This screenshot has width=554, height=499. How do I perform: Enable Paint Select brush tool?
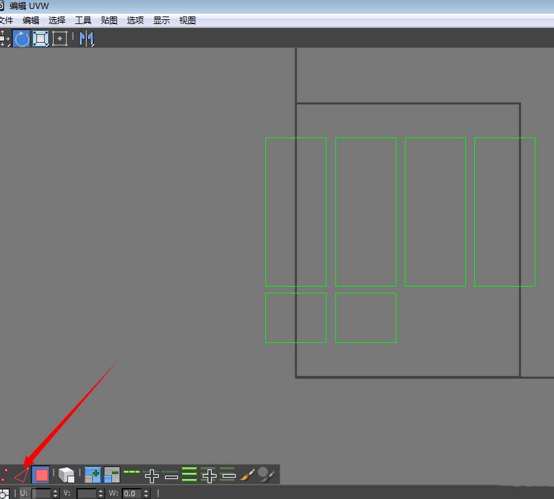pyautogui.click(x=247, y=475)
